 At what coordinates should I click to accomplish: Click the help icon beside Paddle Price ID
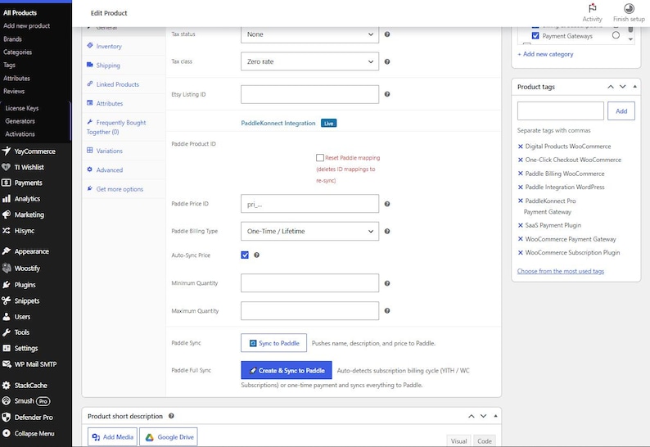click(386, 204)
